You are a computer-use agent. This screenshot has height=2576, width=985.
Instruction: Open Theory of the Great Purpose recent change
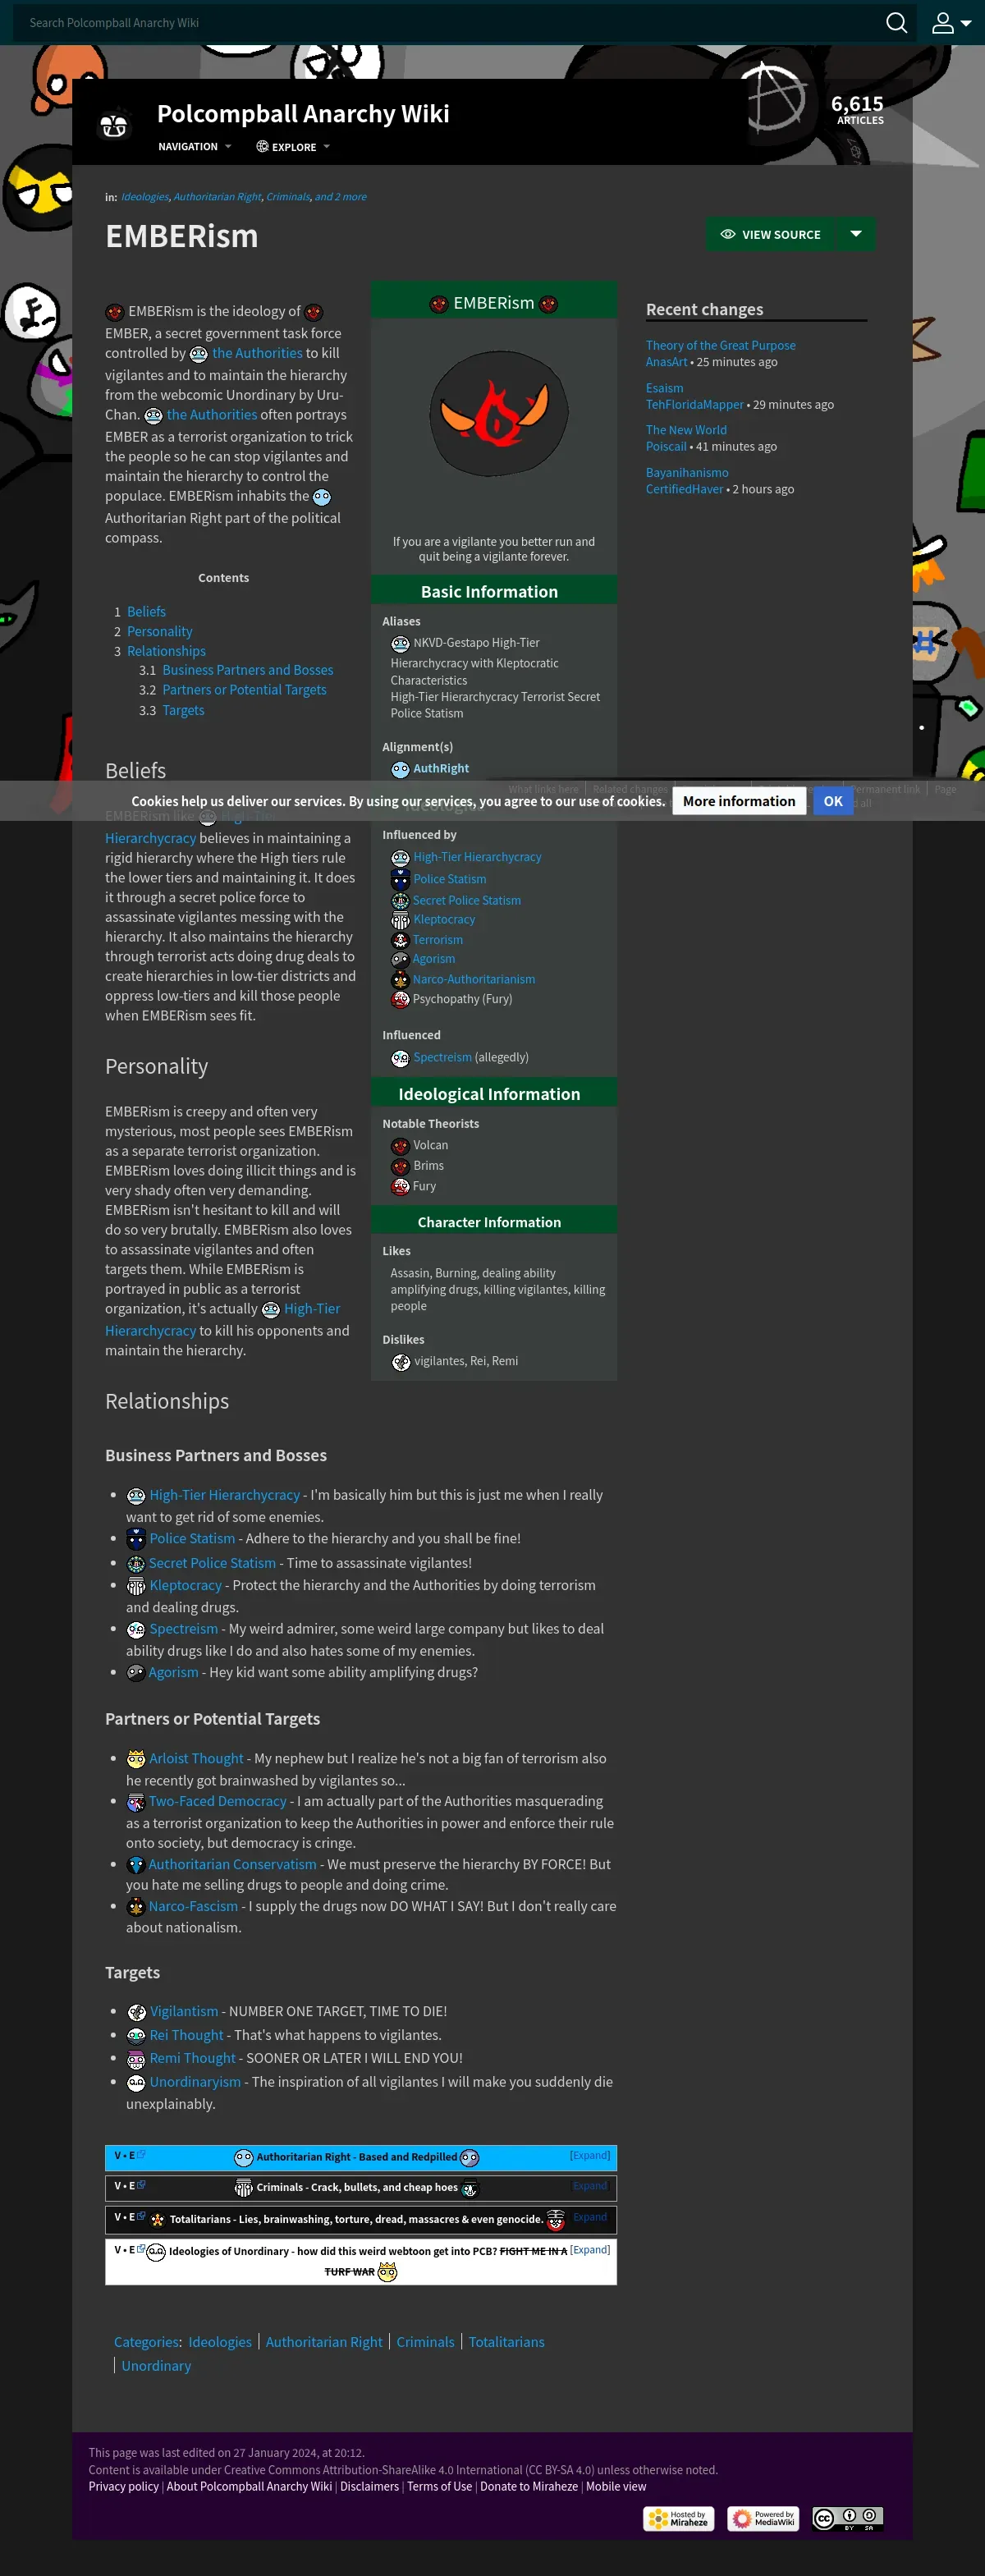click(x=720, y=345)
